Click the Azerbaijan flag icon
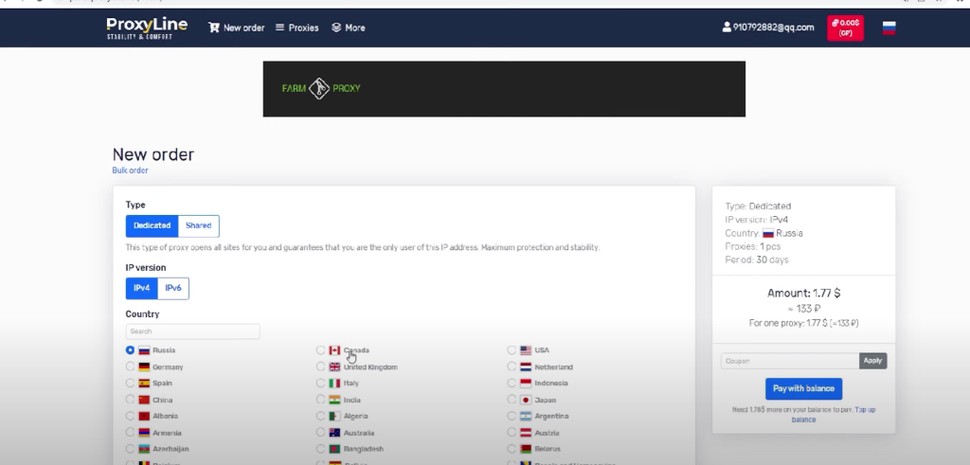The image size is (970, 465). tap(144, 449)
